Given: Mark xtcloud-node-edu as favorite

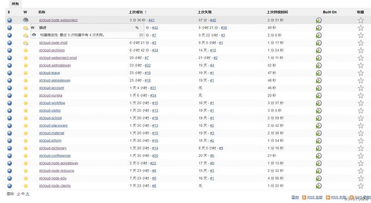Looking at the screenshot, I should coord(361,179).
